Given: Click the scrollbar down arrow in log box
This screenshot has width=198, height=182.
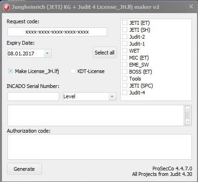Looking at the screenshot, I should (x=187, y=121).
